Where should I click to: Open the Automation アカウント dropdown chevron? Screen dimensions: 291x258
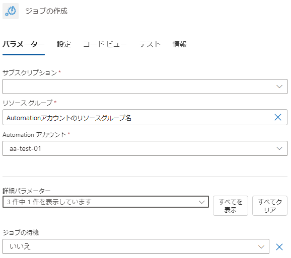pyautogui.click(x=279, y=148)
